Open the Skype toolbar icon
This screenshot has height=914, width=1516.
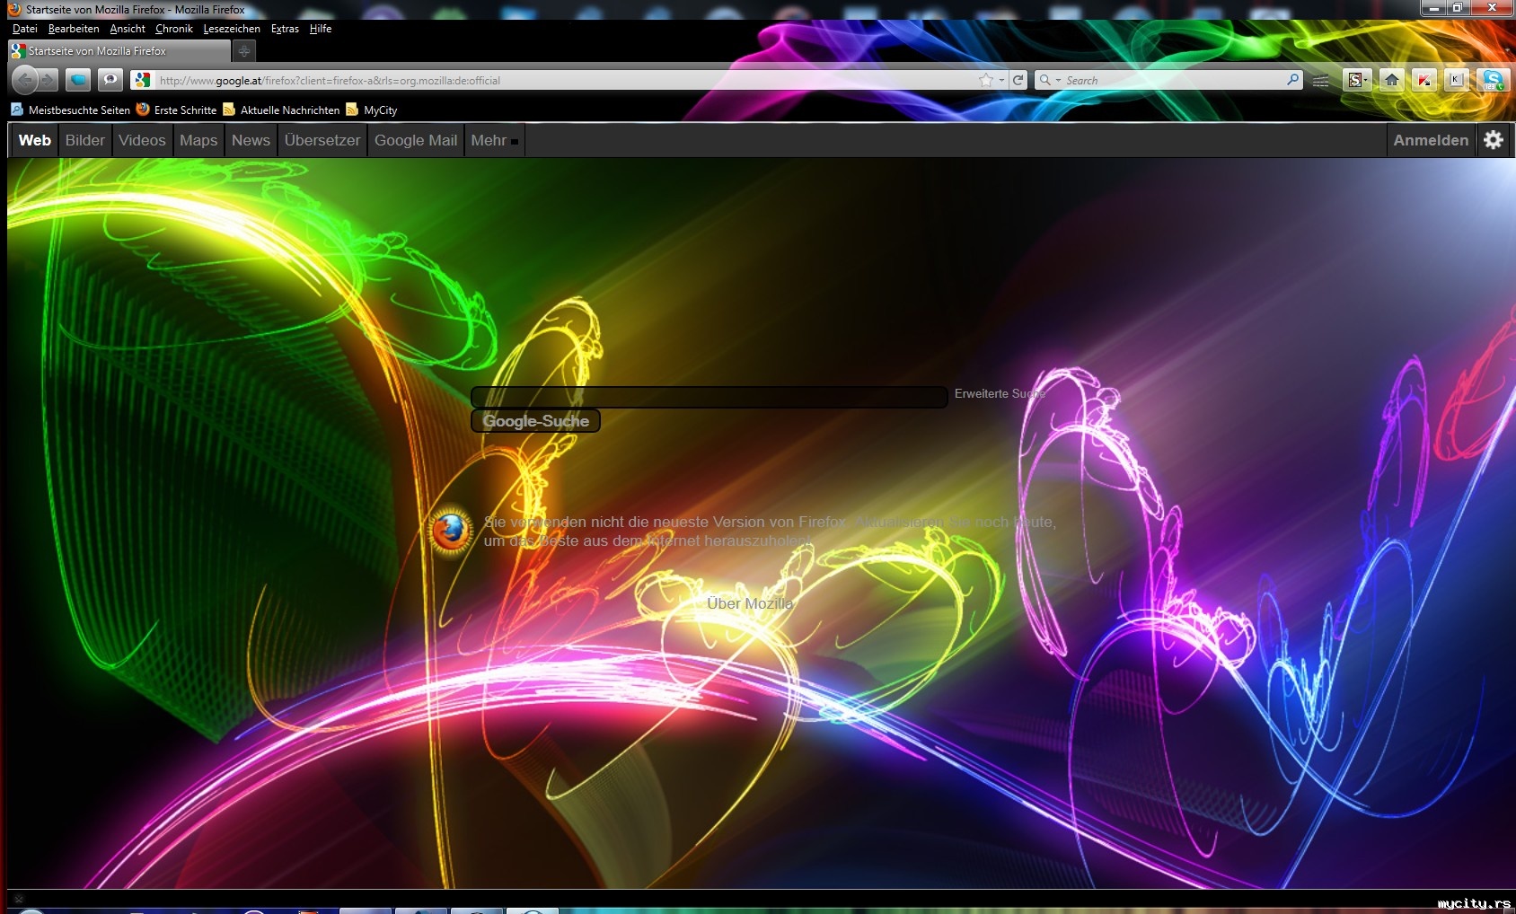coord(1493,80)
